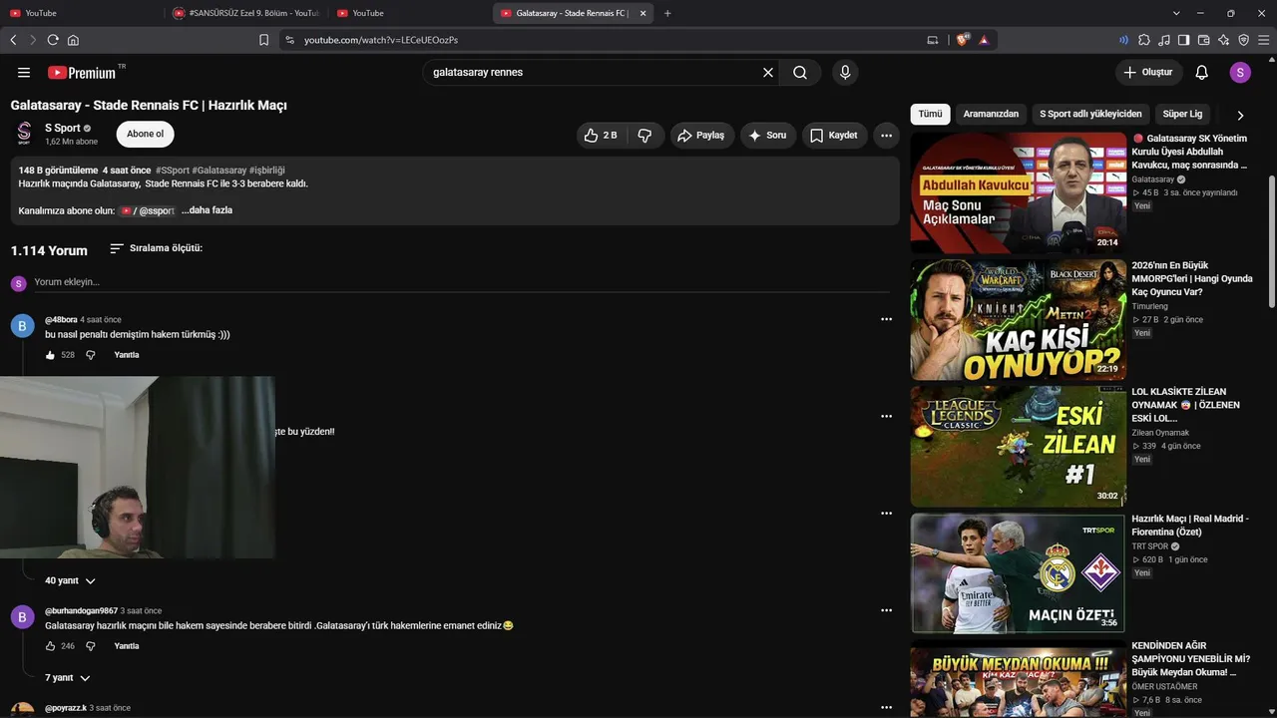Click the page vertical scrollbar

pos(1271,241)
